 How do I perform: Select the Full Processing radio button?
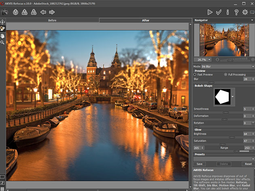[225, 75]
